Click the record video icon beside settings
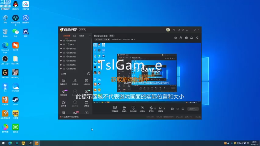260x146 pixels. (x=173, y=109)
